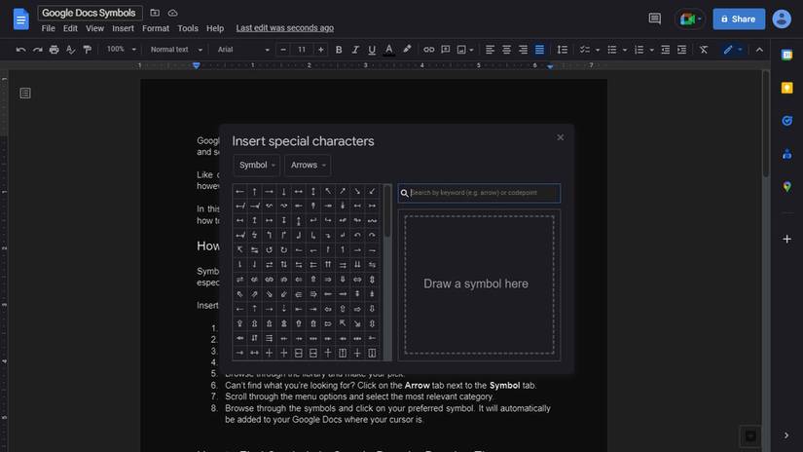Open comment history icon
Image resolution: width=803 pixels, height=452 pixels.
tap(654, 19)
